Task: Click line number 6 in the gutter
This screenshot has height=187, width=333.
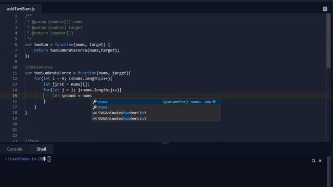Action: 16,45
